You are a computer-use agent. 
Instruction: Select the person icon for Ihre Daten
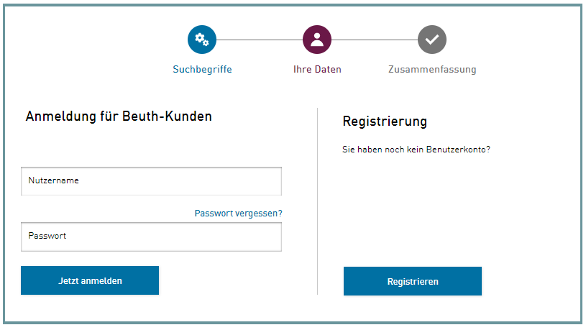(x=317, y=40)
